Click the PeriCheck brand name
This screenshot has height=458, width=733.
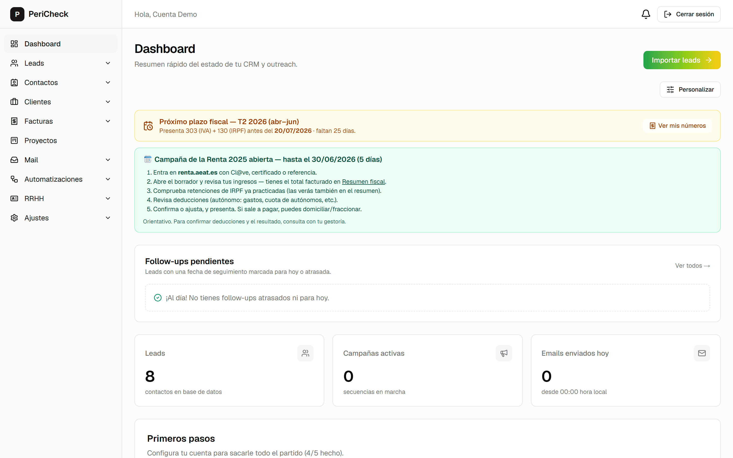tap(48, 14)
